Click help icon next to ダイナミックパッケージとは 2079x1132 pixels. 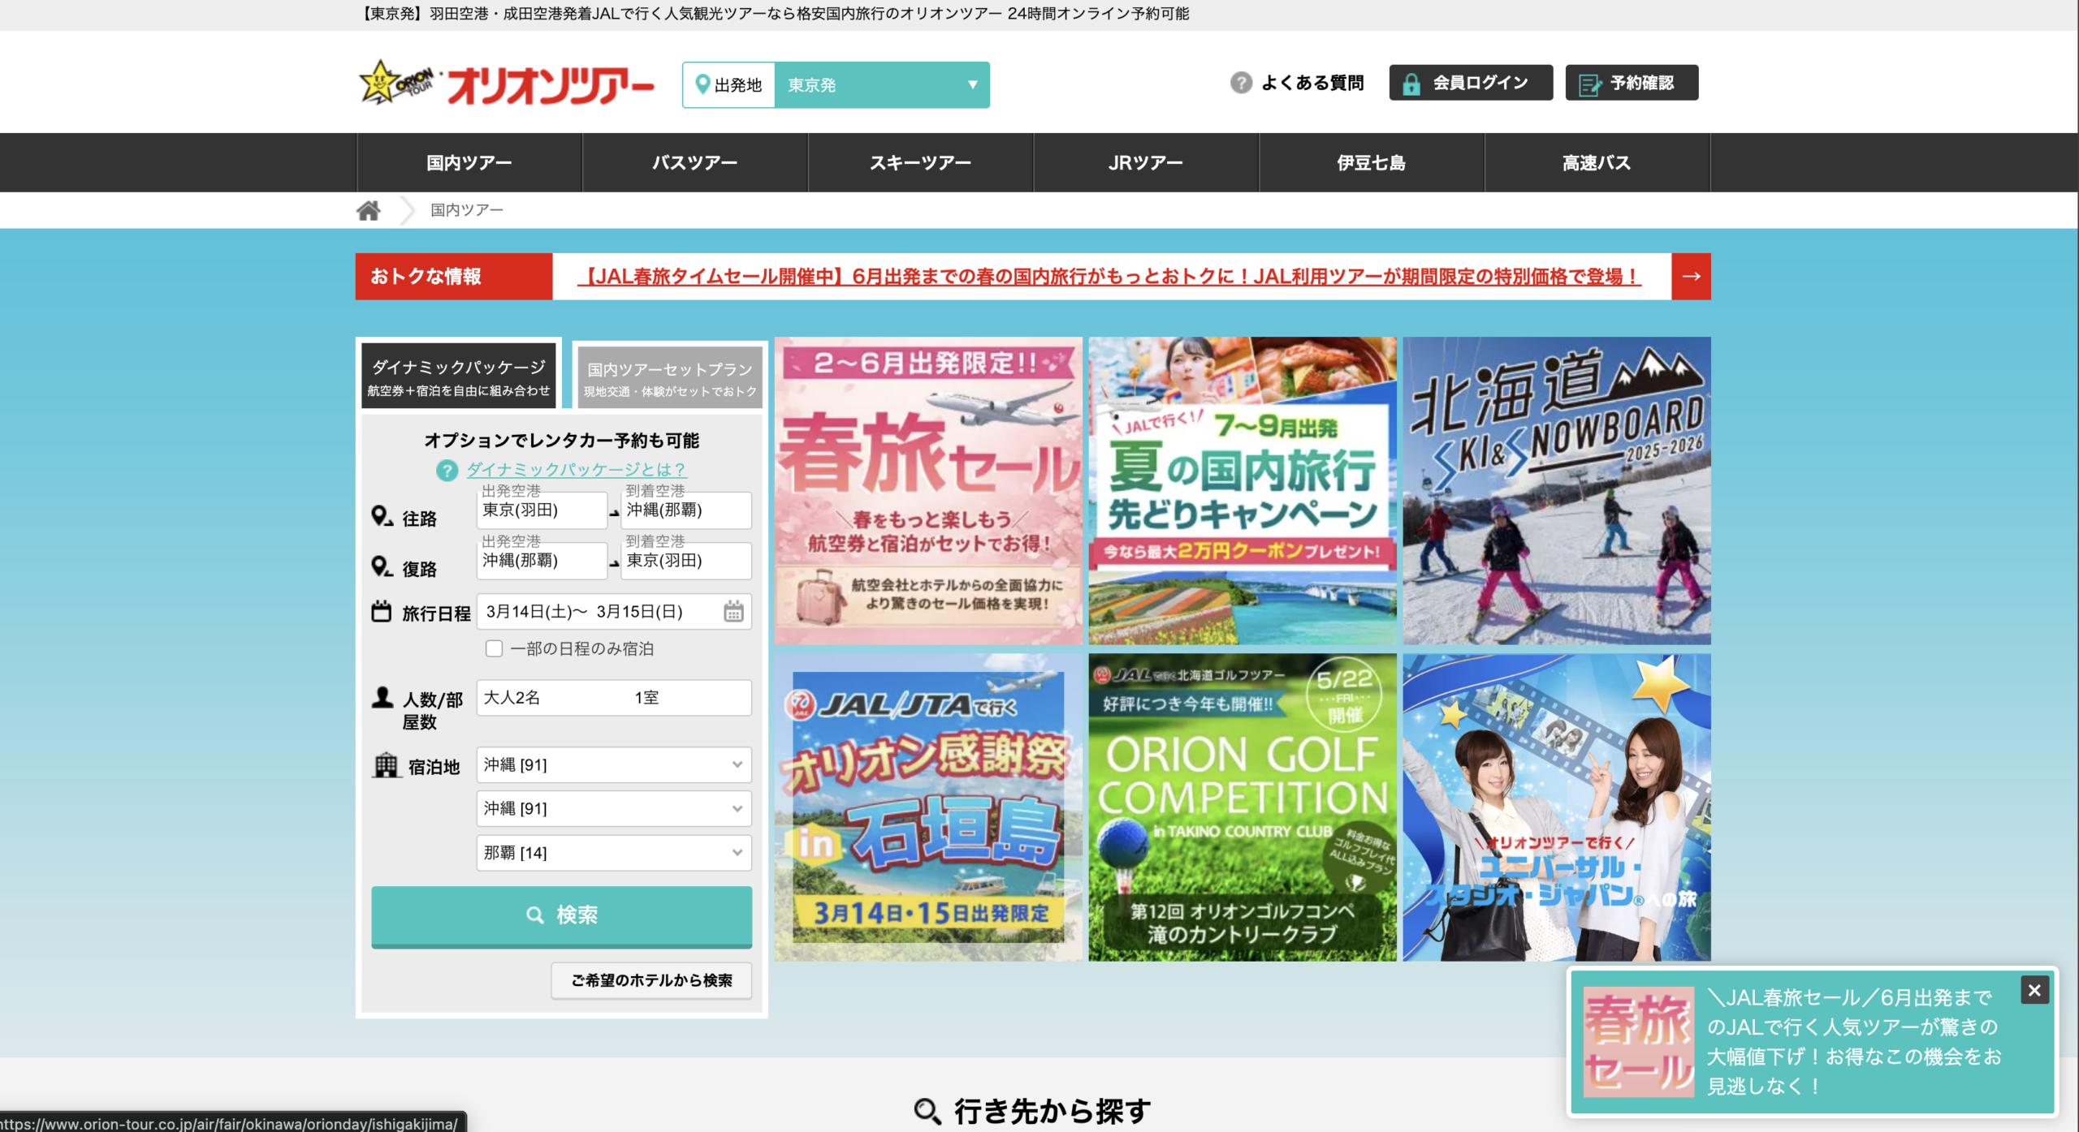pyautogui.click(x=447, y=470)
